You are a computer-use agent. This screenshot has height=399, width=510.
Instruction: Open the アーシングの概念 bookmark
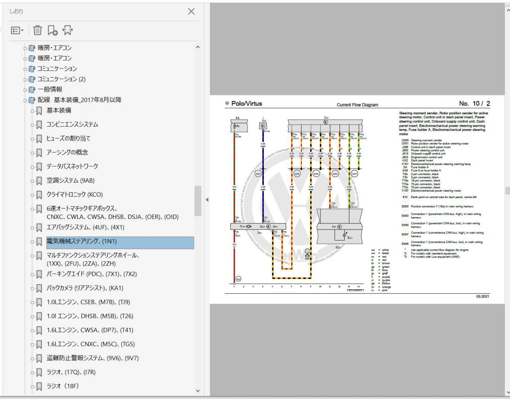tap(67, 152)
